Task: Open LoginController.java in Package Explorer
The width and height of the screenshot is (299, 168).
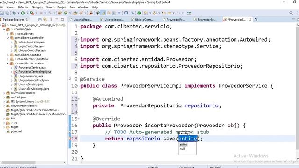Action: pyautogui.click(x=31, y=46)
